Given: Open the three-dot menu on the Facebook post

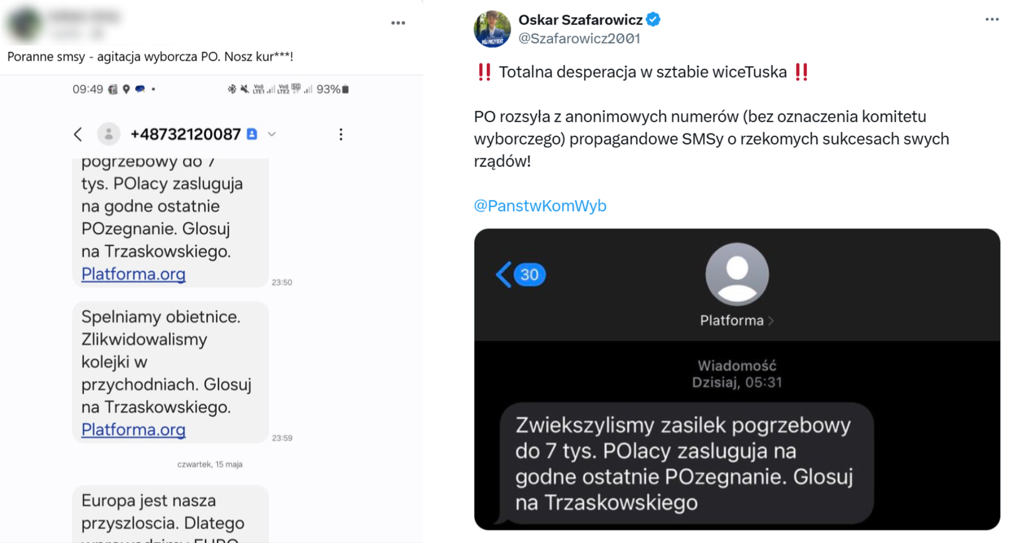Looking at the screenshot, I should coord(399,23).
